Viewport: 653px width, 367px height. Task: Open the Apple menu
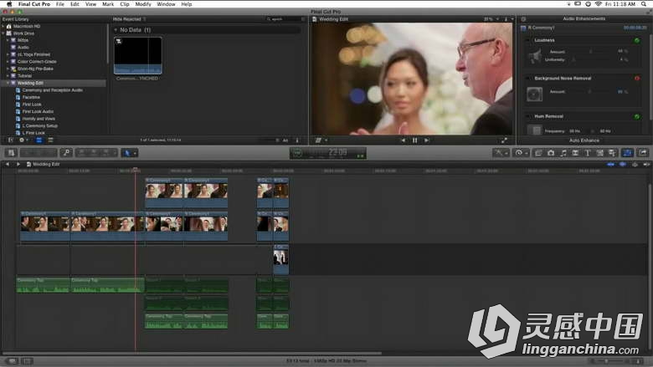[x=9, y=4]
